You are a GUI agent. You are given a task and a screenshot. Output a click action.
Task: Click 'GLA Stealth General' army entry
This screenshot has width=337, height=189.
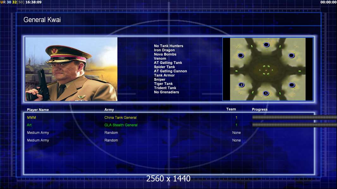pyautogui.click(x=121, y=125)
